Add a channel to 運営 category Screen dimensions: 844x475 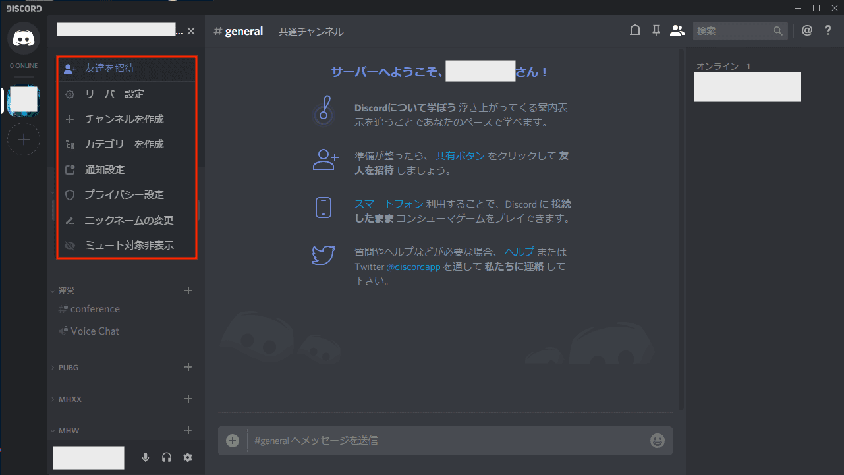coord(188,291)
